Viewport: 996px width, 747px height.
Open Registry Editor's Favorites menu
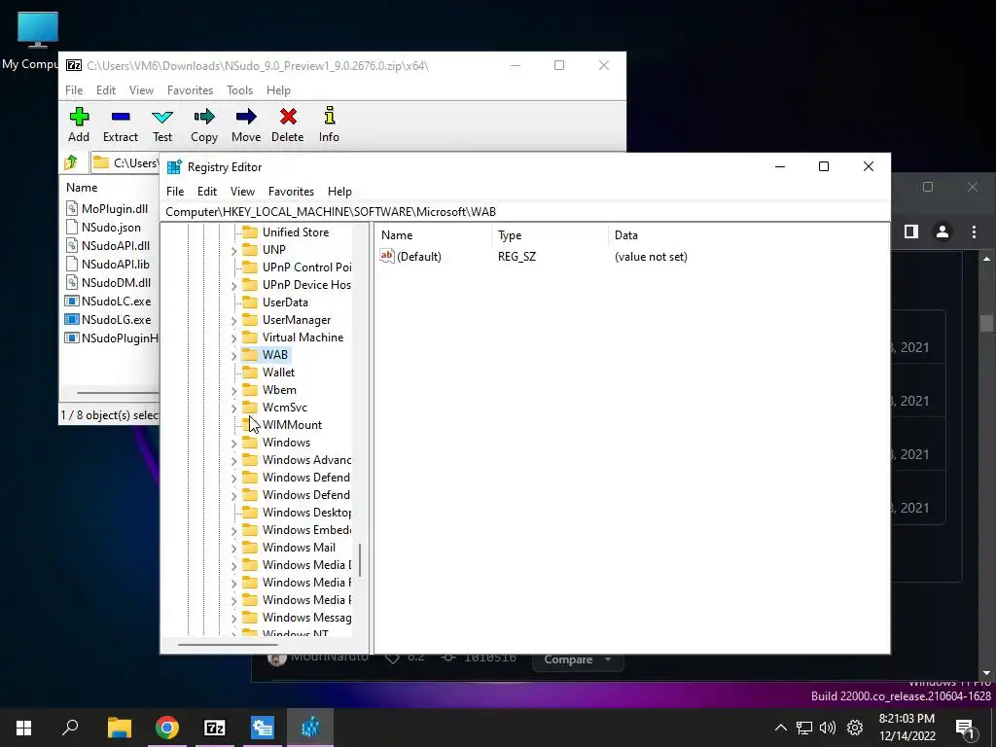tap(291, 192)
